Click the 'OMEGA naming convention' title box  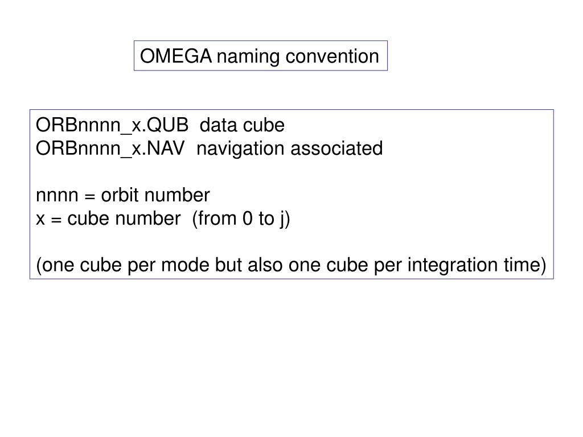tap(261, 56)
